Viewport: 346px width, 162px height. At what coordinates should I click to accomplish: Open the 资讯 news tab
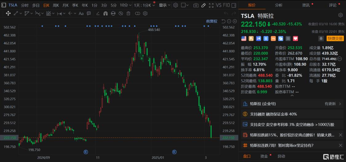[x=306, y=5]
